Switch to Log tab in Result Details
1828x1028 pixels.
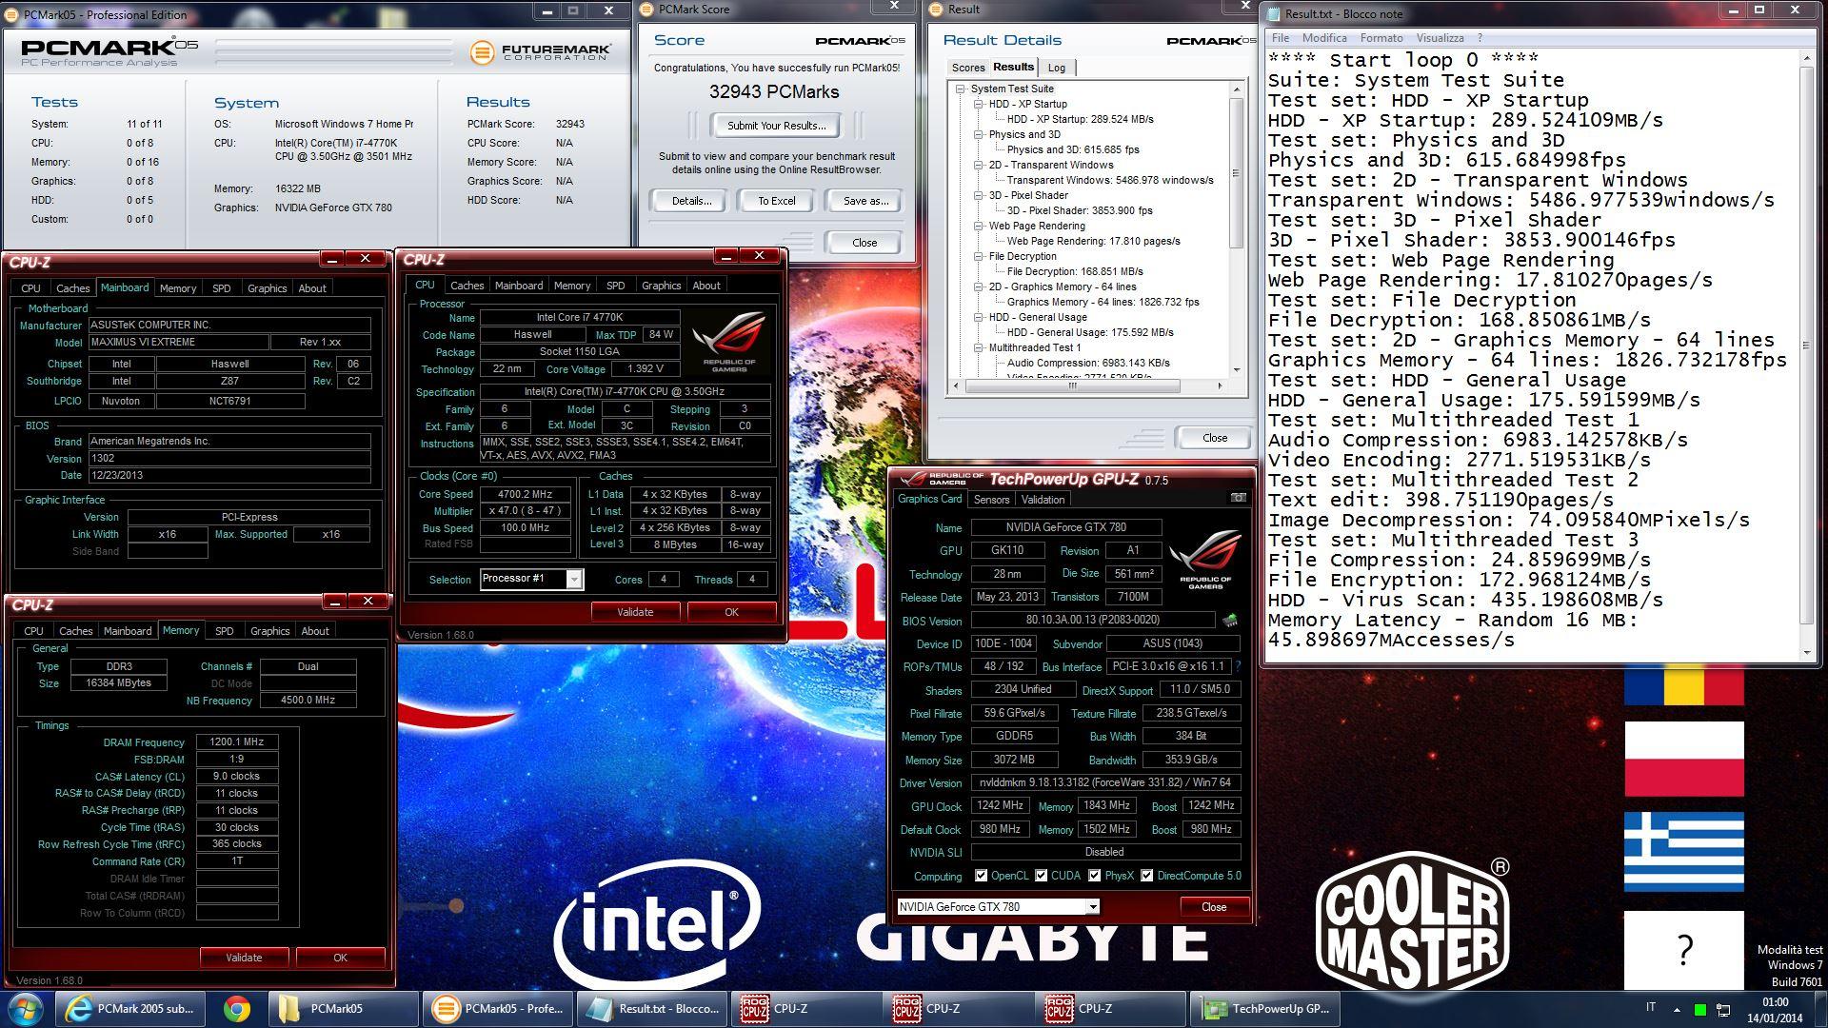click(1057, 68)
